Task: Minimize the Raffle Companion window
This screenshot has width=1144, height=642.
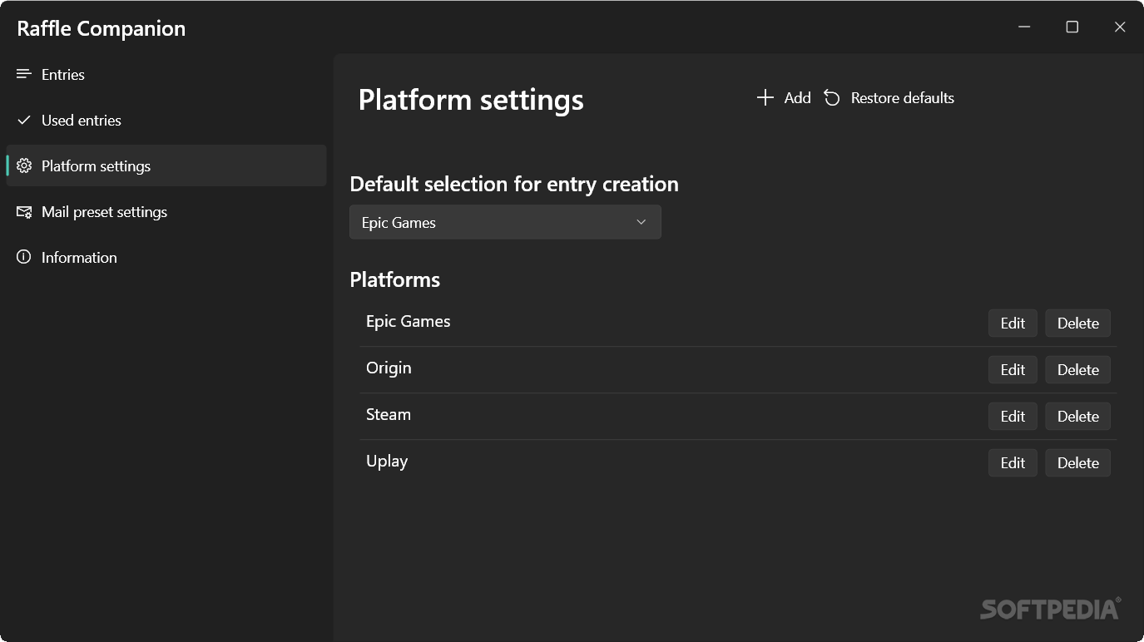Action: [1024, 27]
